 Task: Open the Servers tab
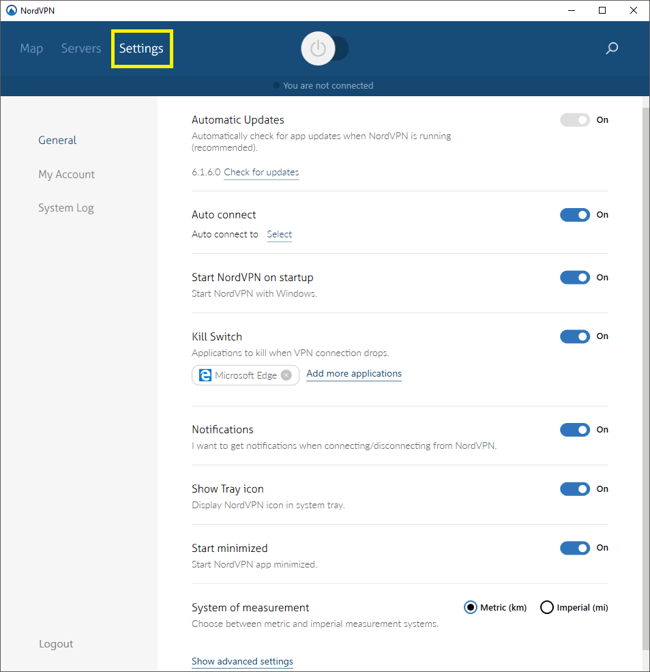[81, 48]
